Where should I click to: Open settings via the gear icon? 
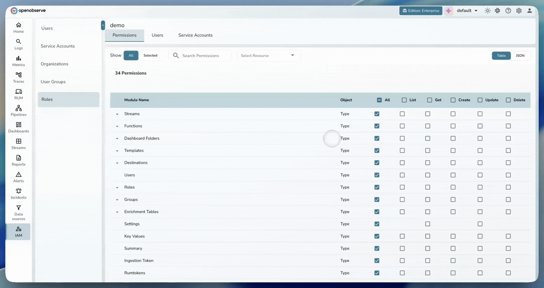click(519, 11)
